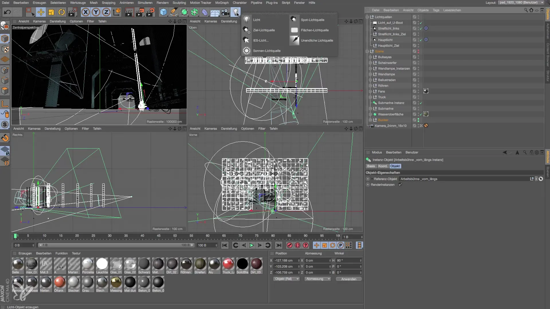The height and width of the screenshot is (309, 550).
Task: Select the Scale tool
Action: (x=51, y=12)
